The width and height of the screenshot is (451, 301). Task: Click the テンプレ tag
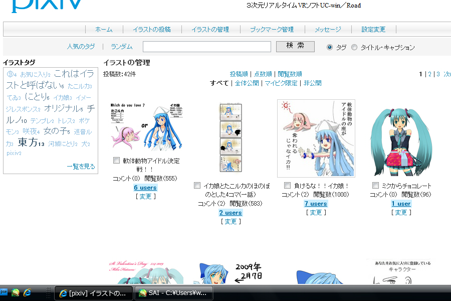point(42,121)
